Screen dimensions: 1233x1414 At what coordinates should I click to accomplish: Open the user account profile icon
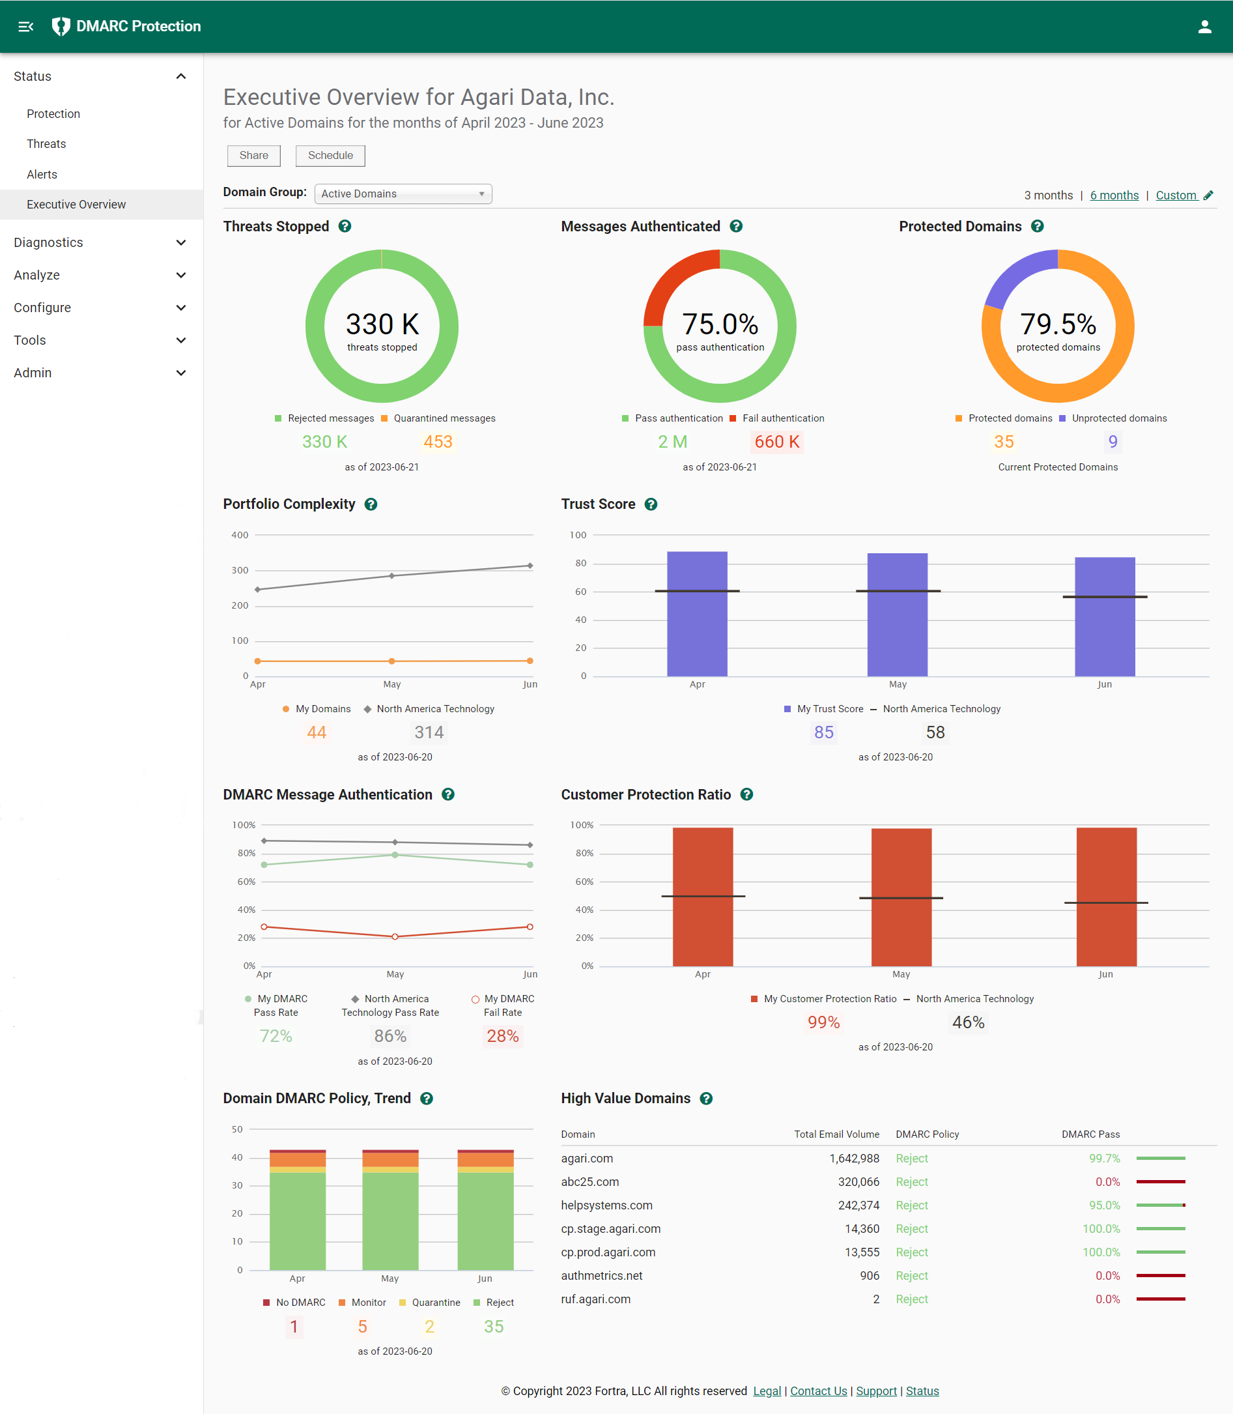[x=1204, y=26]
